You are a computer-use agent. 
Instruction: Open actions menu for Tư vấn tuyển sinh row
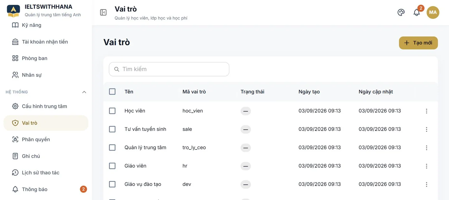pos(427,129)
